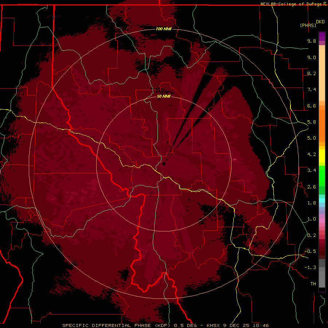Click the black radar site dot
The height and width of the screenshot is (328, 328).
[x=164, y=164]
